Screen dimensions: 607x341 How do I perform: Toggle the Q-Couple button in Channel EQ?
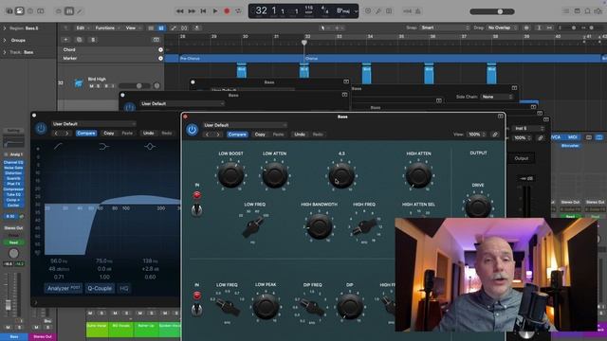pyautogui.click(x=100, y=288)
